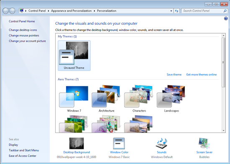The height and width of the screenshot is (164, 230).
Task: Open the Desktop Background text link
Action: [x=77, y=152]
